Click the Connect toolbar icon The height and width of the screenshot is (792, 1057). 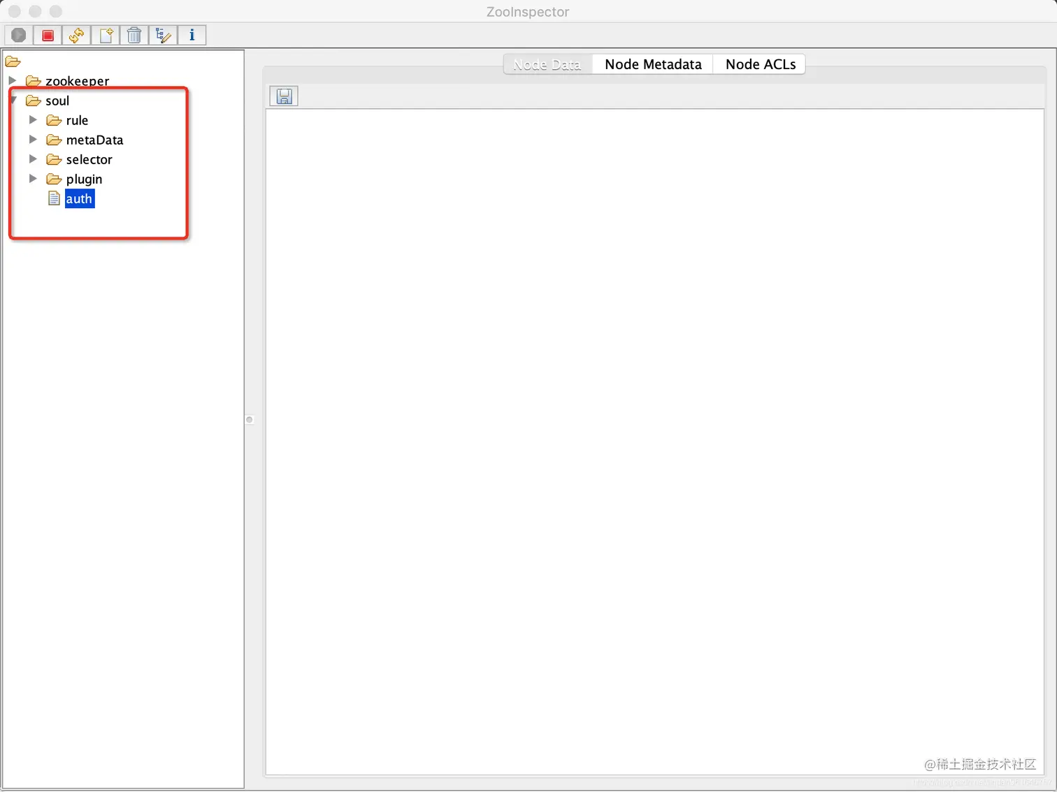pos(19,35)
